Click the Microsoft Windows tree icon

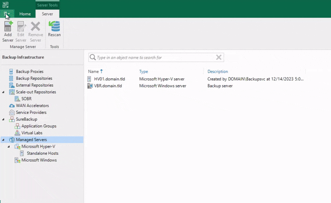pos(17,160)
